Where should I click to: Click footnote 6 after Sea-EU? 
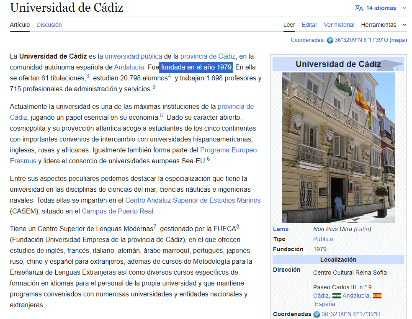tap(209, 159)
